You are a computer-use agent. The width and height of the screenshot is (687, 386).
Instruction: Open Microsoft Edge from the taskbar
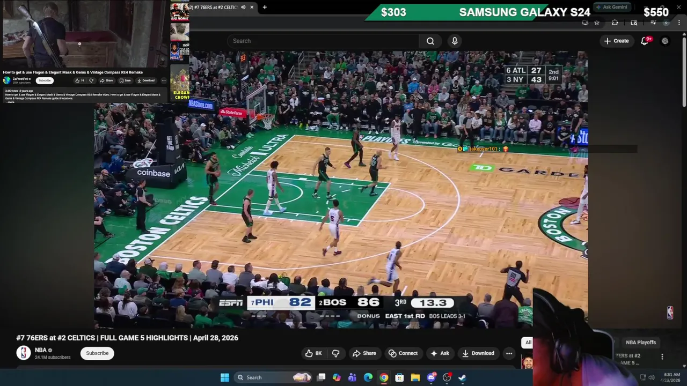pos(368,377)
